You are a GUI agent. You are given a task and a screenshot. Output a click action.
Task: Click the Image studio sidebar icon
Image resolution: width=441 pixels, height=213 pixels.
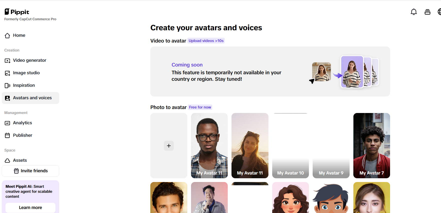click(x=7, y=73)
